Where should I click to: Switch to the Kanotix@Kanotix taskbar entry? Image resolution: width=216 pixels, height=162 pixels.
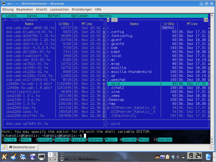pos(80,154)
